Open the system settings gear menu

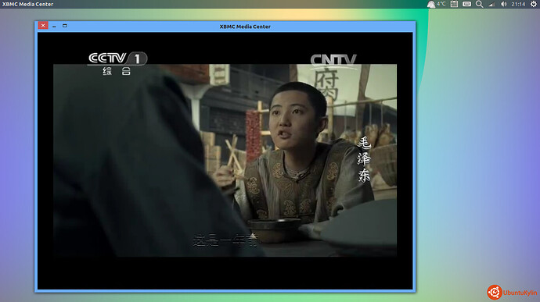[x=534, y=4]
